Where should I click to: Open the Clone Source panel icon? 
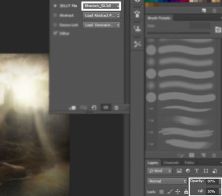click(x=137, y=29)
